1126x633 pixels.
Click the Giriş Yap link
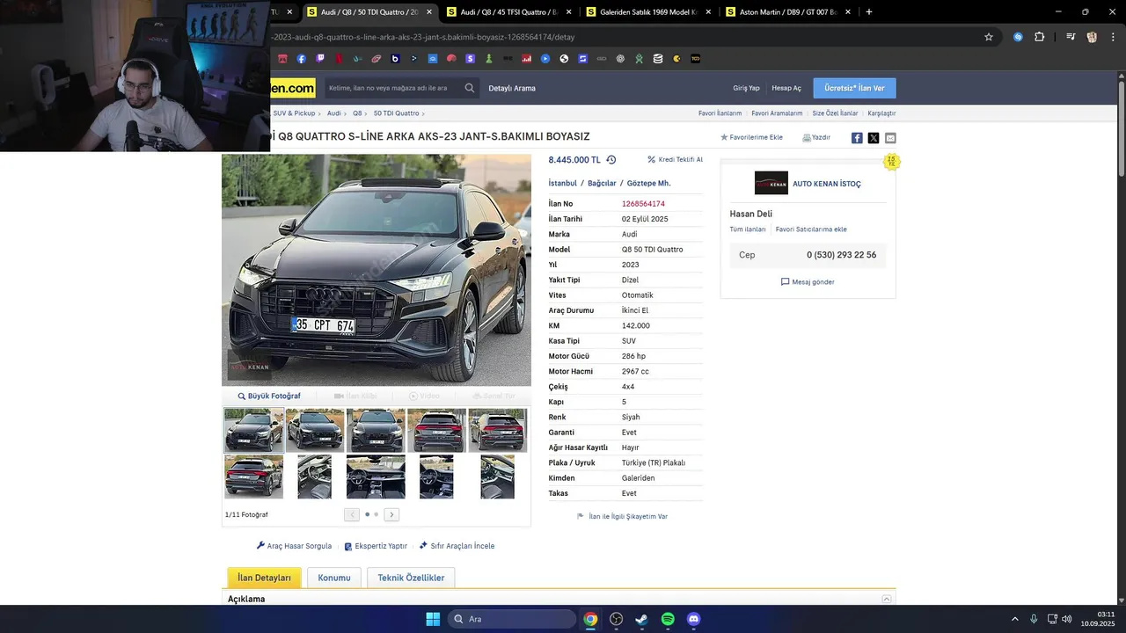coord(746,88)
